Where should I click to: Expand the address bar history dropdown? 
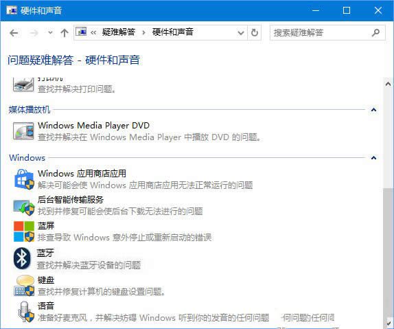[x=241, y=33]
